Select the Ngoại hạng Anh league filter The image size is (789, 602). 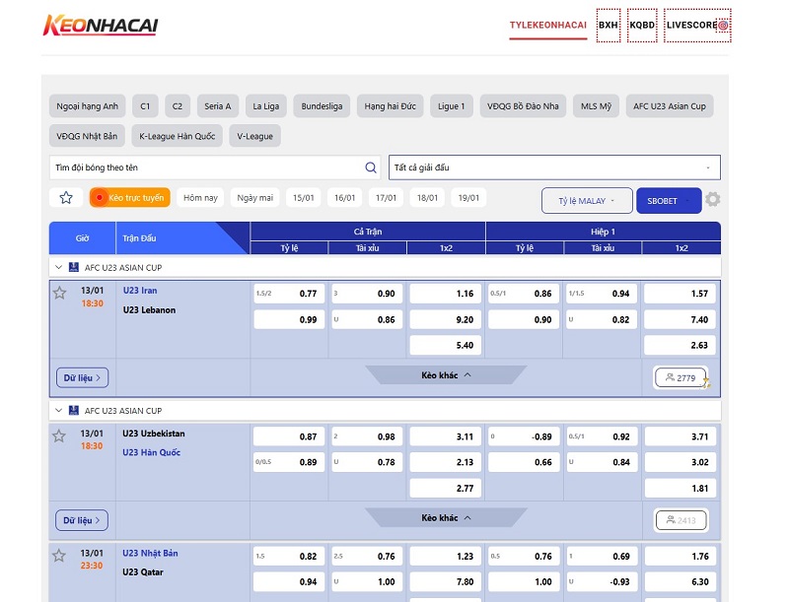click(88, 106)
